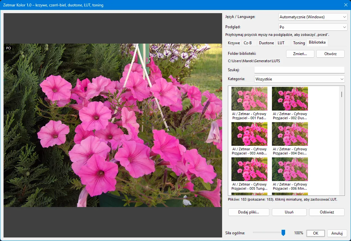Focus the Szukaj search field
351x241 pixels.
click(x=299, y=70)
